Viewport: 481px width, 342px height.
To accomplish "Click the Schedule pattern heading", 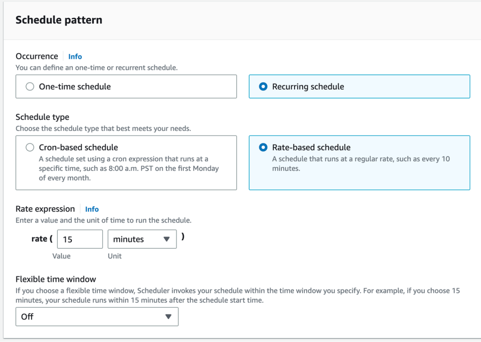I will coord(59,20).
